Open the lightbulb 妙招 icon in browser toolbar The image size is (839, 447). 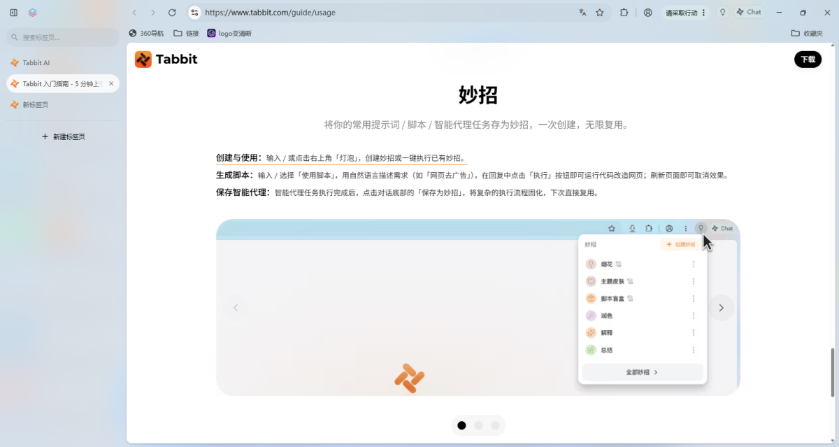coord(722,13)
